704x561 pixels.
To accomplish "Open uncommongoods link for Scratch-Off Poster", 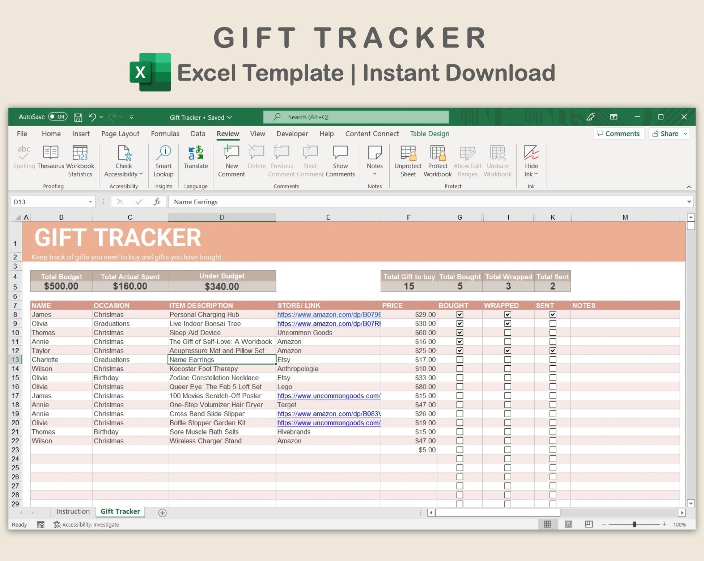I will pyautogui.click(x=329, y=396).
